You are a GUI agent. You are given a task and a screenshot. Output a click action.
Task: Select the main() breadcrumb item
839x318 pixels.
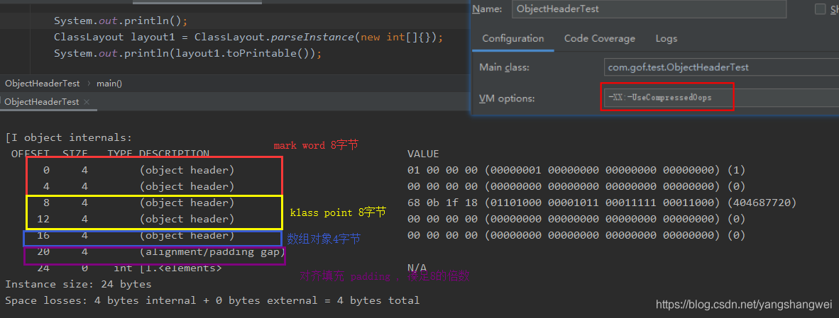[x=109, y=84]
